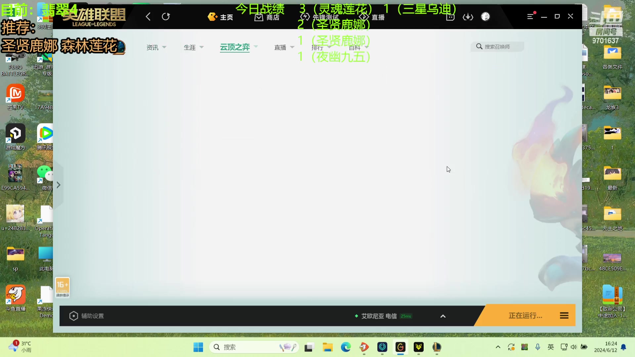
Task: Refresh the League client page
Action: [166, 17]
